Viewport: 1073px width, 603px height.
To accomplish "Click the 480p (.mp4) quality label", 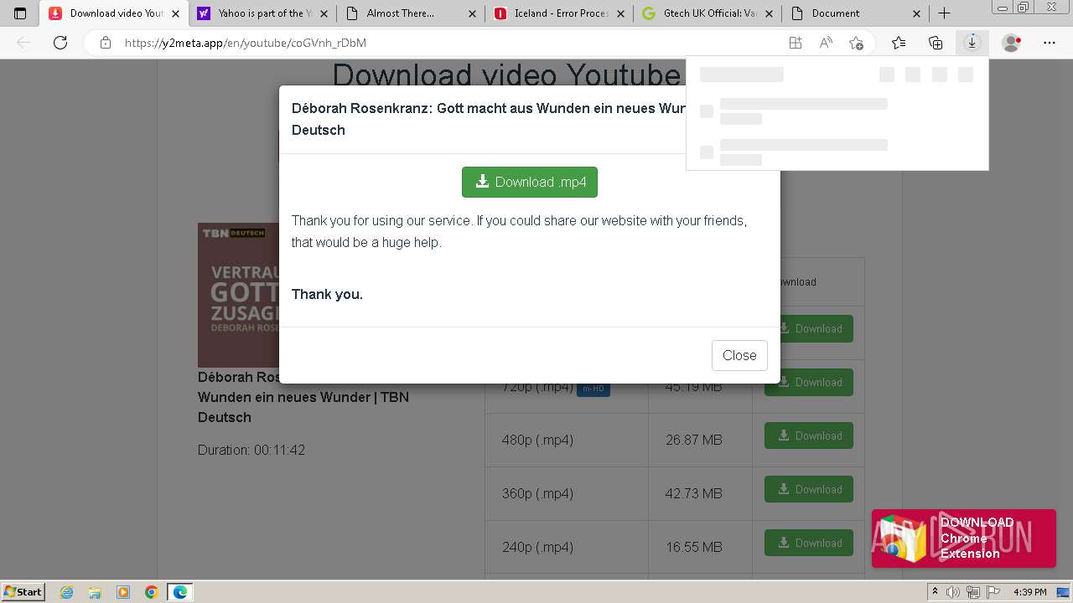I will click(x=537, y=440).
